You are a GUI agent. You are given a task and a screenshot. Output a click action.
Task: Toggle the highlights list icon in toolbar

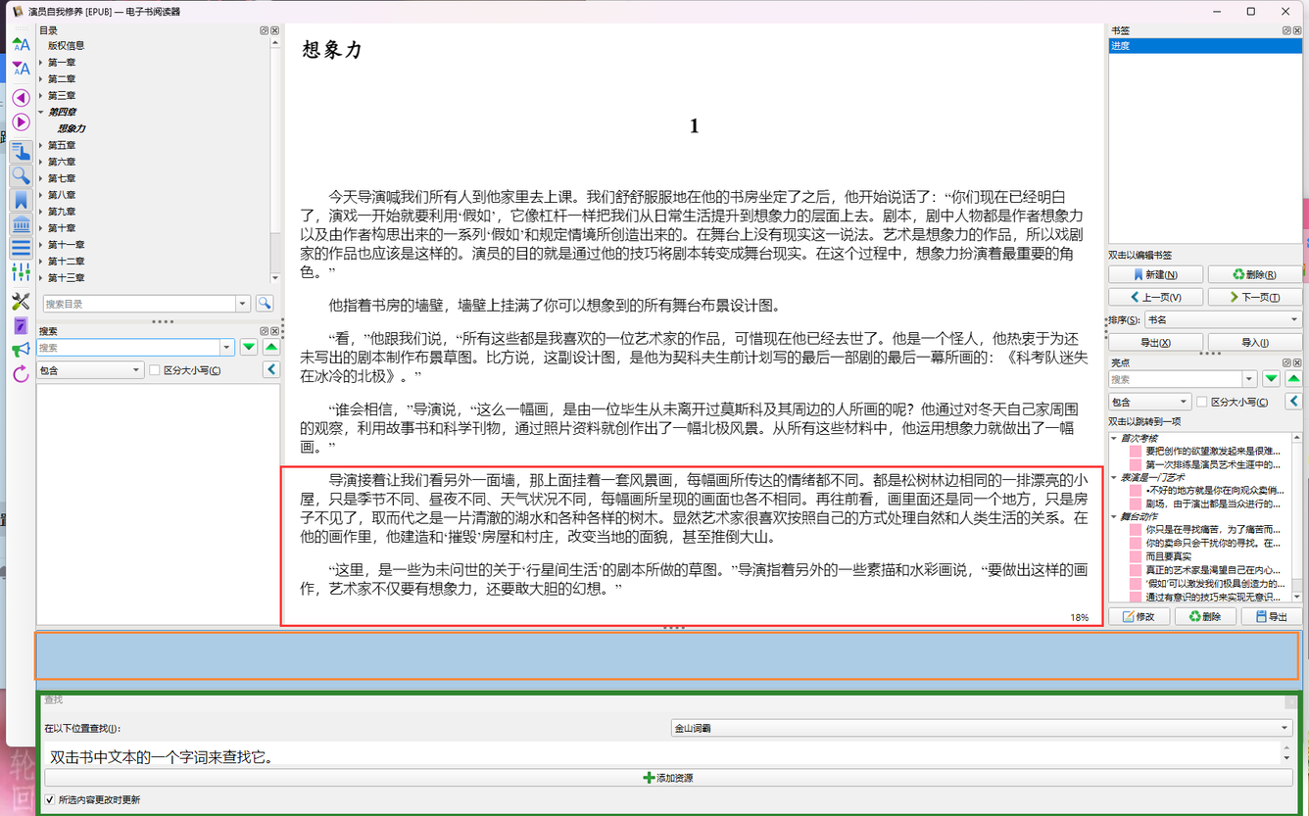click(21, 248)
